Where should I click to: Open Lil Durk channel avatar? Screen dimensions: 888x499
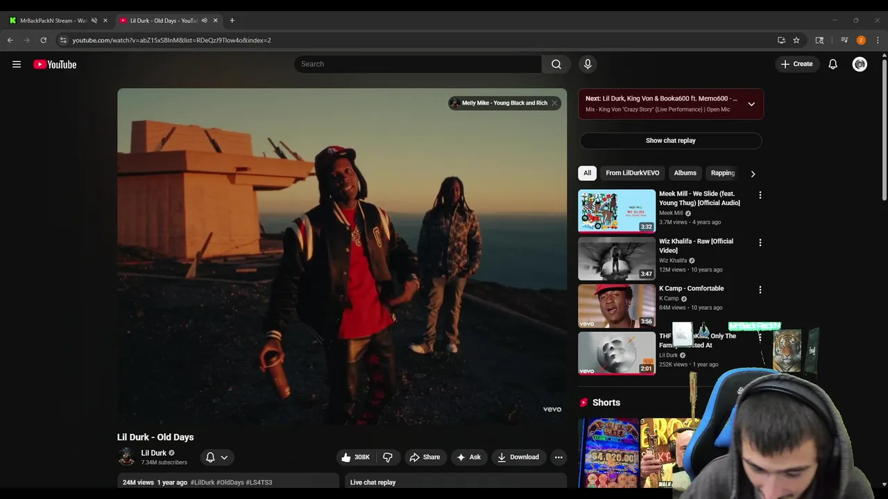pyautogui.click(x=126, y=457)
